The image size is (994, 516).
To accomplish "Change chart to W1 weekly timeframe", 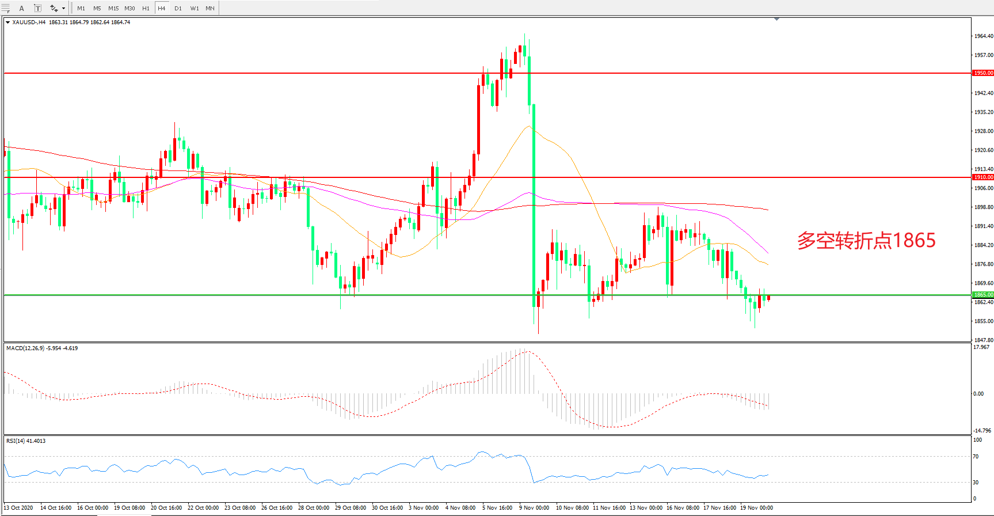I will click(x=195, y=8).
